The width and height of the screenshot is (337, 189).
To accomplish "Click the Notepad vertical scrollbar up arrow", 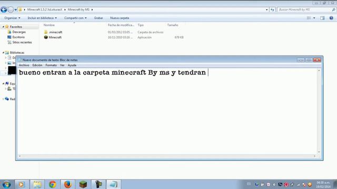I will [319, 70].
